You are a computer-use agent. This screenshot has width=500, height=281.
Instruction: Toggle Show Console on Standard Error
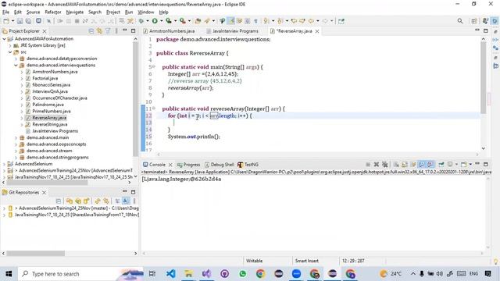coord(430,165)
